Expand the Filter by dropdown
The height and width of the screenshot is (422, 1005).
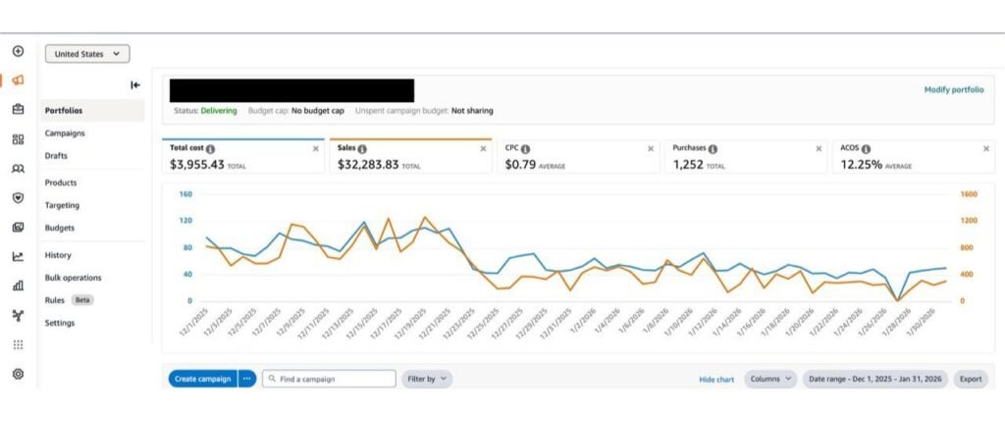(427, 379)
